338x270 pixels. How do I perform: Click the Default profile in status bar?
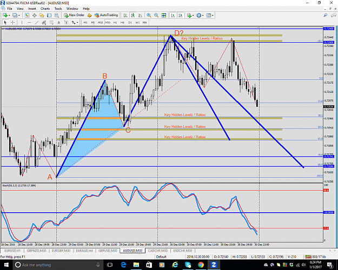[x=161, y=256]
